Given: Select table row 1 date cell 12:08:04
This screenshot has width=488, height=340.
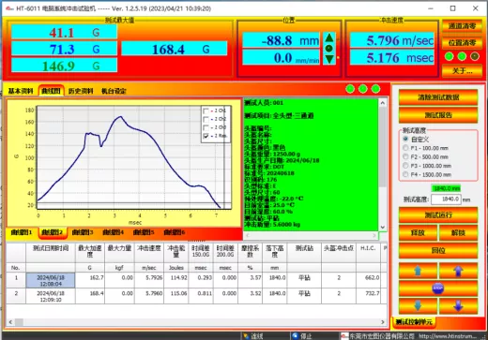Looking at the screenshot, I should pos(51,280).
